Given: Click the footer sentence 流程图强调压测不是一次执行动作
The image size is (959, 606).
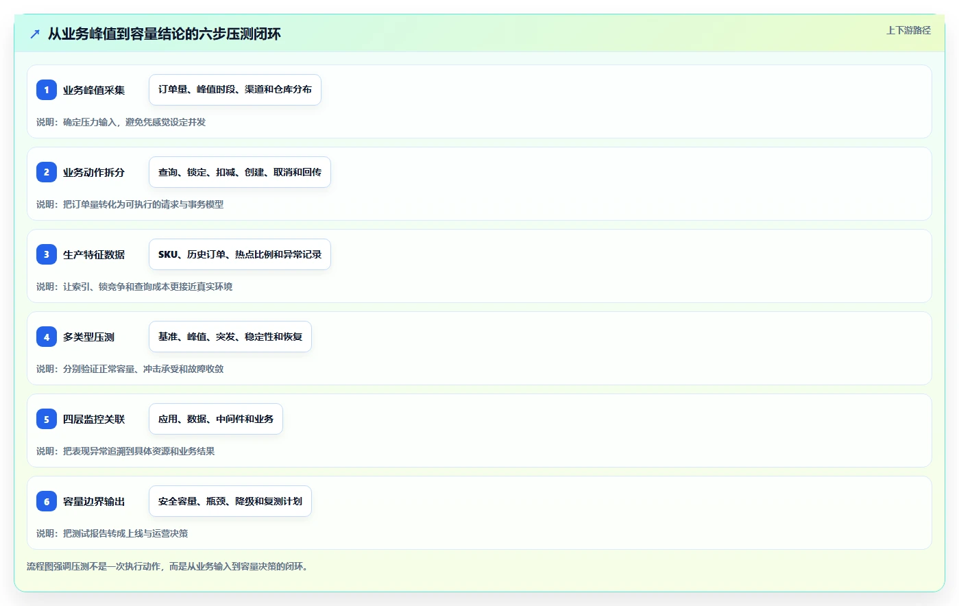Looking at the screenshot, I should coord(94,566).
